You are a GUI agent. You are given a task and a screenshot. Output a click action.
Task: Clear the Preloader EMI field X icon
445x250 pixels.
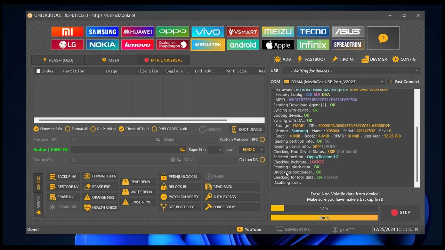(74, 140)
